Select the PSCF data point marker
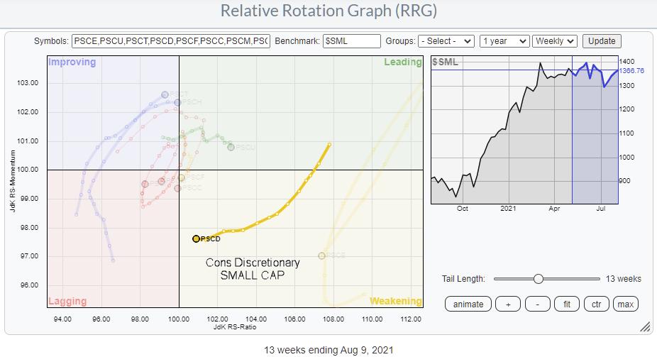The image size is (657, 357). click(181, 177)
